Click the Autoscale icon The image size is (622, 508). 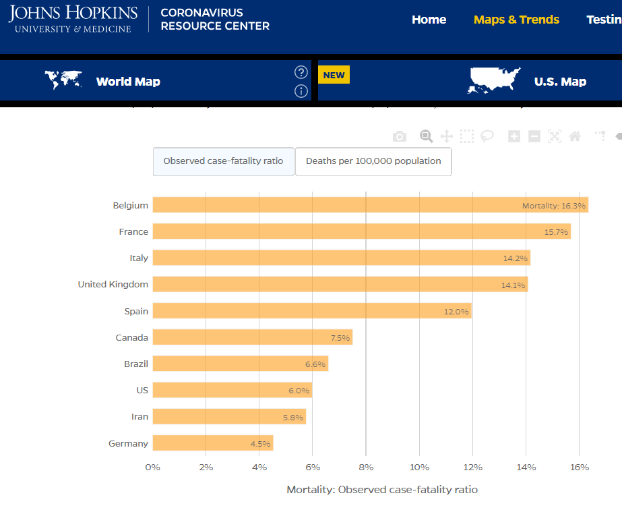tap(555, 136)
